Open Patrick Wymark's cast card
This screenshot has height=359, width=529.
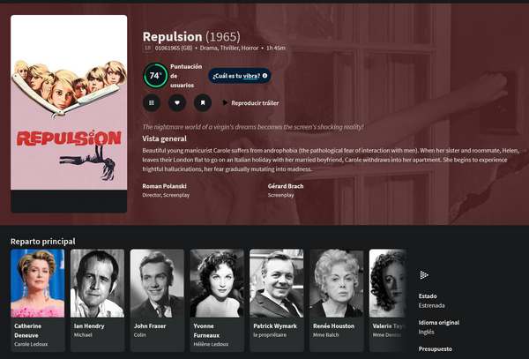[277, 300]
